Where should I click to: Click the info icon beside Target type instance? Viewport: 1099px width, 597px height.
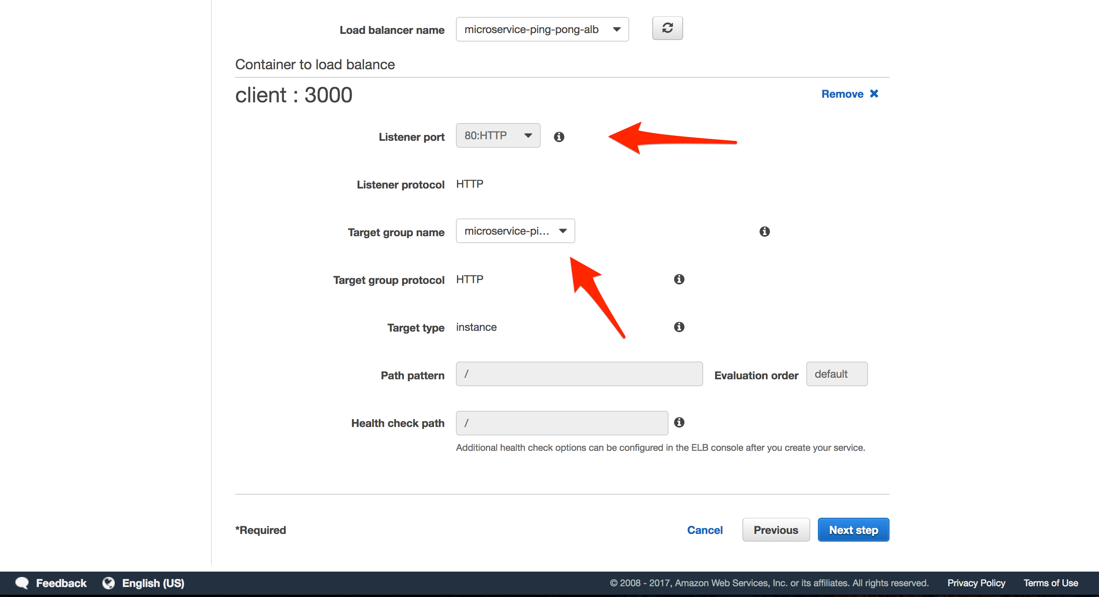(x=679, y=327)
